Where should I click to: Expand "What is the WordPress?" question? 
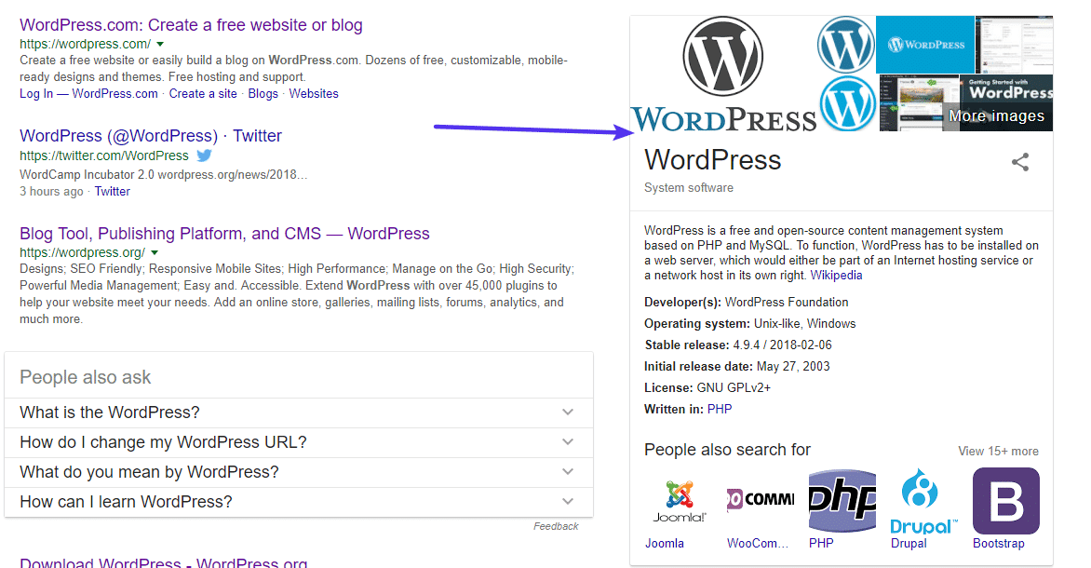[x=568, y=412]
